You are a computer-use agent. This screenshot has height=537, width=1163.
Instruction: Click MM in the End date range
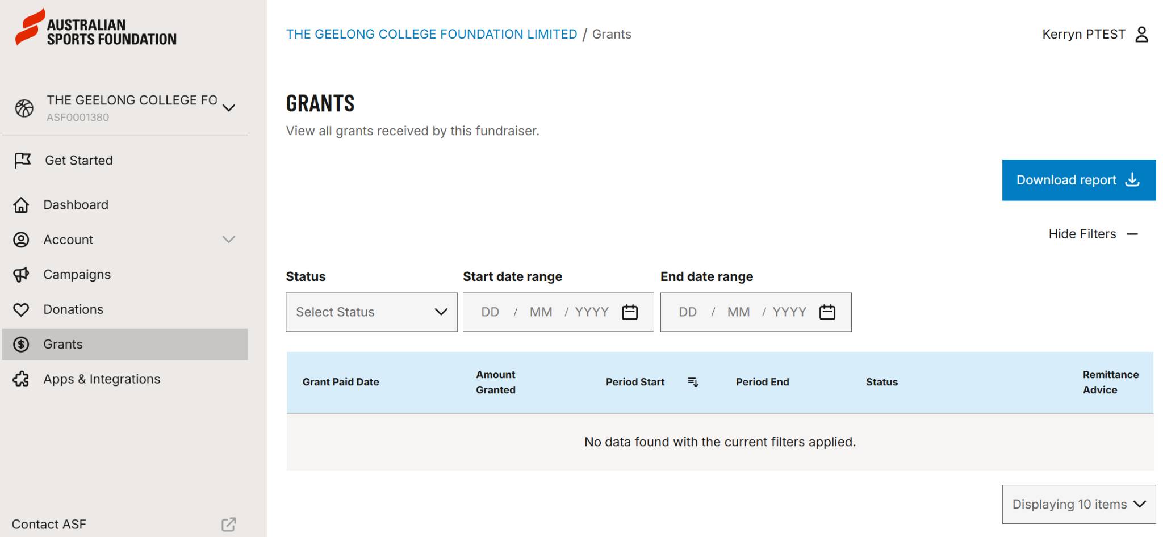[738, 312]
